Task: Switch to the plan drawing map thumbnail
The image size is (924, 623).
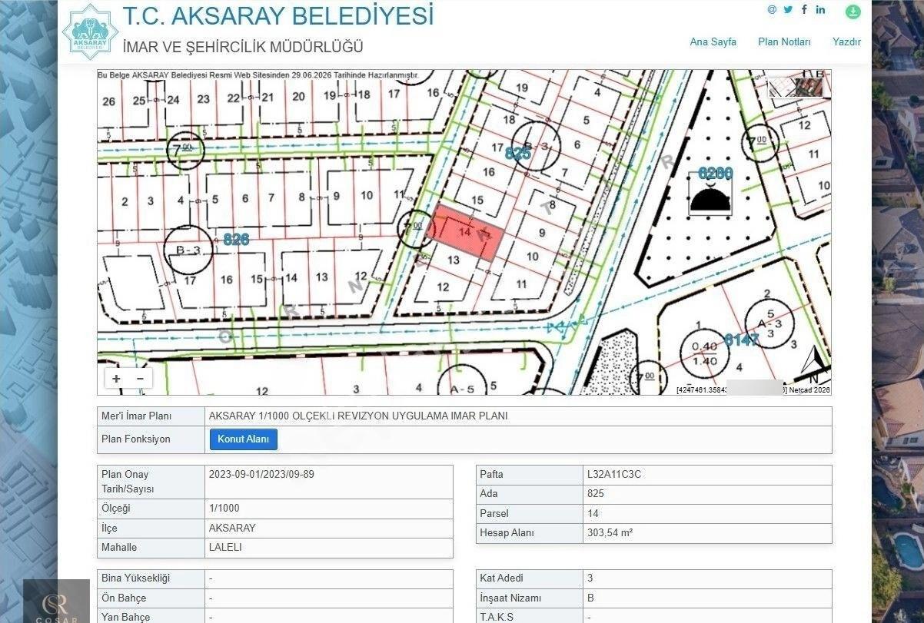Action: [x=782, y=88]
